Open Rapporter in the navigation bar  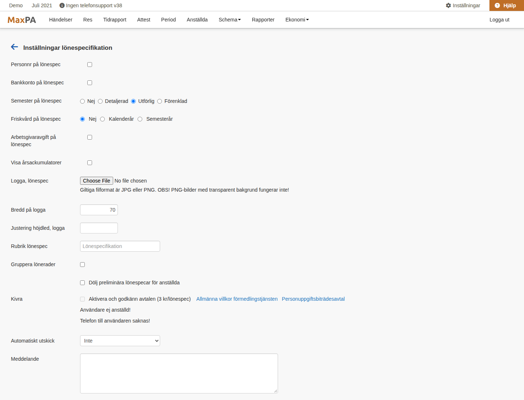[263, 20]
